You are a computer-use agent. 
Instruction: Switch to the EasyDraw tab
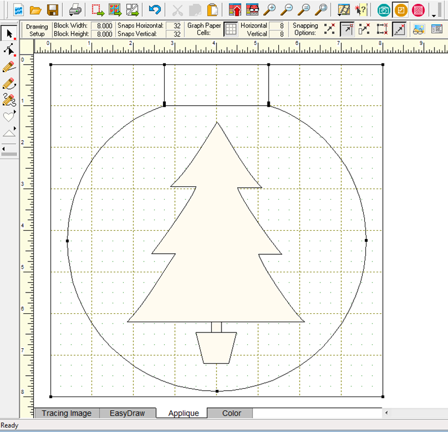pyautogui.click(x=128, y=413)
